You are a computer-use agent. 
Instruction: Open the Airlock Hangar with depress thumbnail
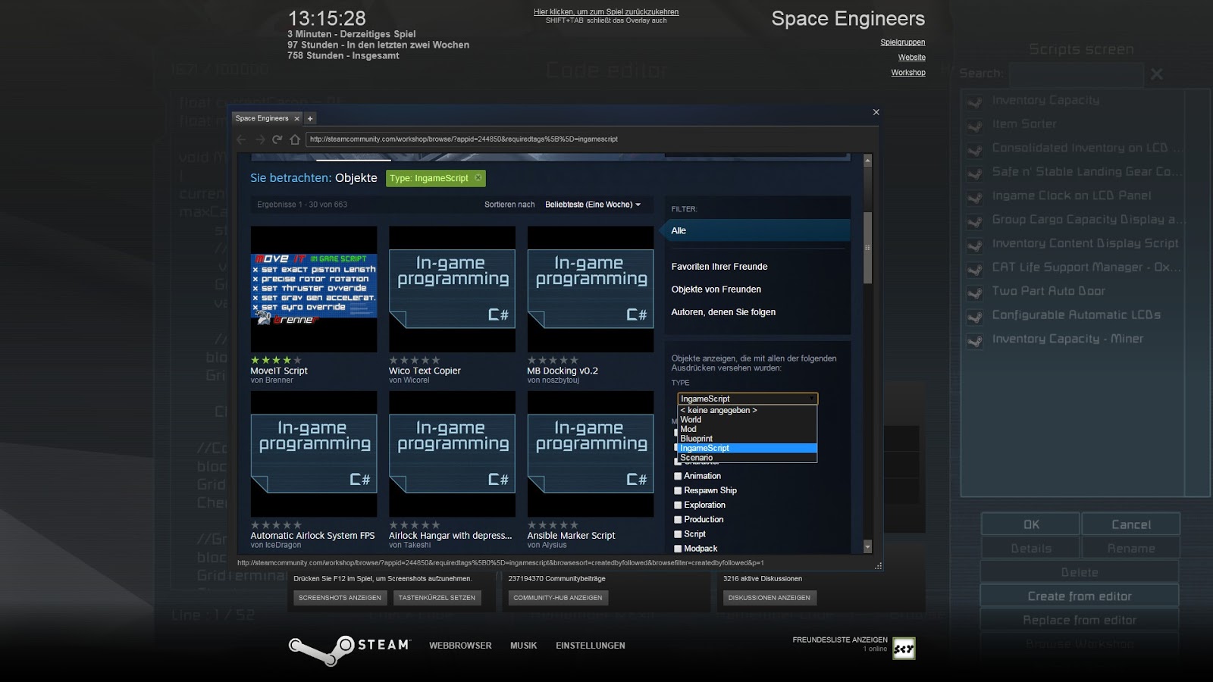[453, 454]
